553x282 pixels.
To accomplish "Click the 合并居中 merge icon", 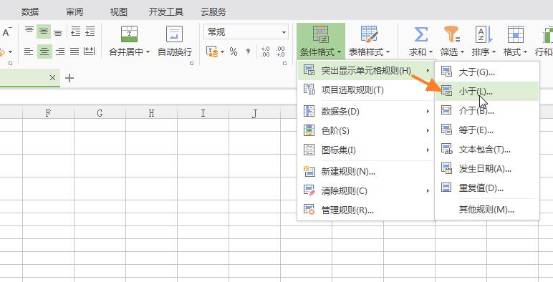I will coord(130,34).
